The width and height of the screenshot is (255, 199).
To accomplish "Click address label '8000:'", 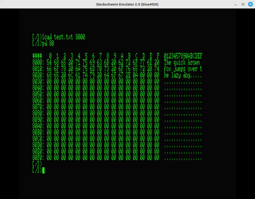I will 38,62.
